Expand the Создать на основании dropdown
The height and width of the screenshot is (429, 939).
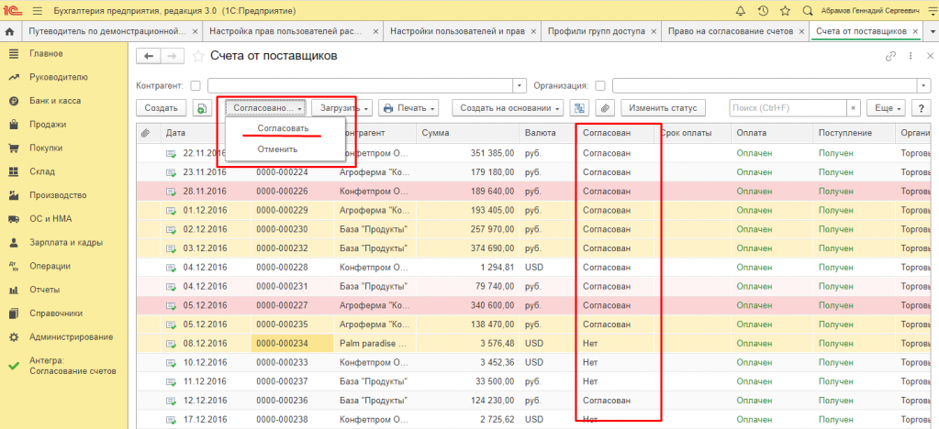point(508,108)
